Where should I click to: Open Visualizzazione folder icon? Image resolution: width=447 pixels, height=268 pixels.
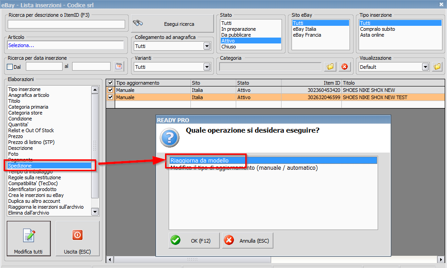[x=437, y=67]
